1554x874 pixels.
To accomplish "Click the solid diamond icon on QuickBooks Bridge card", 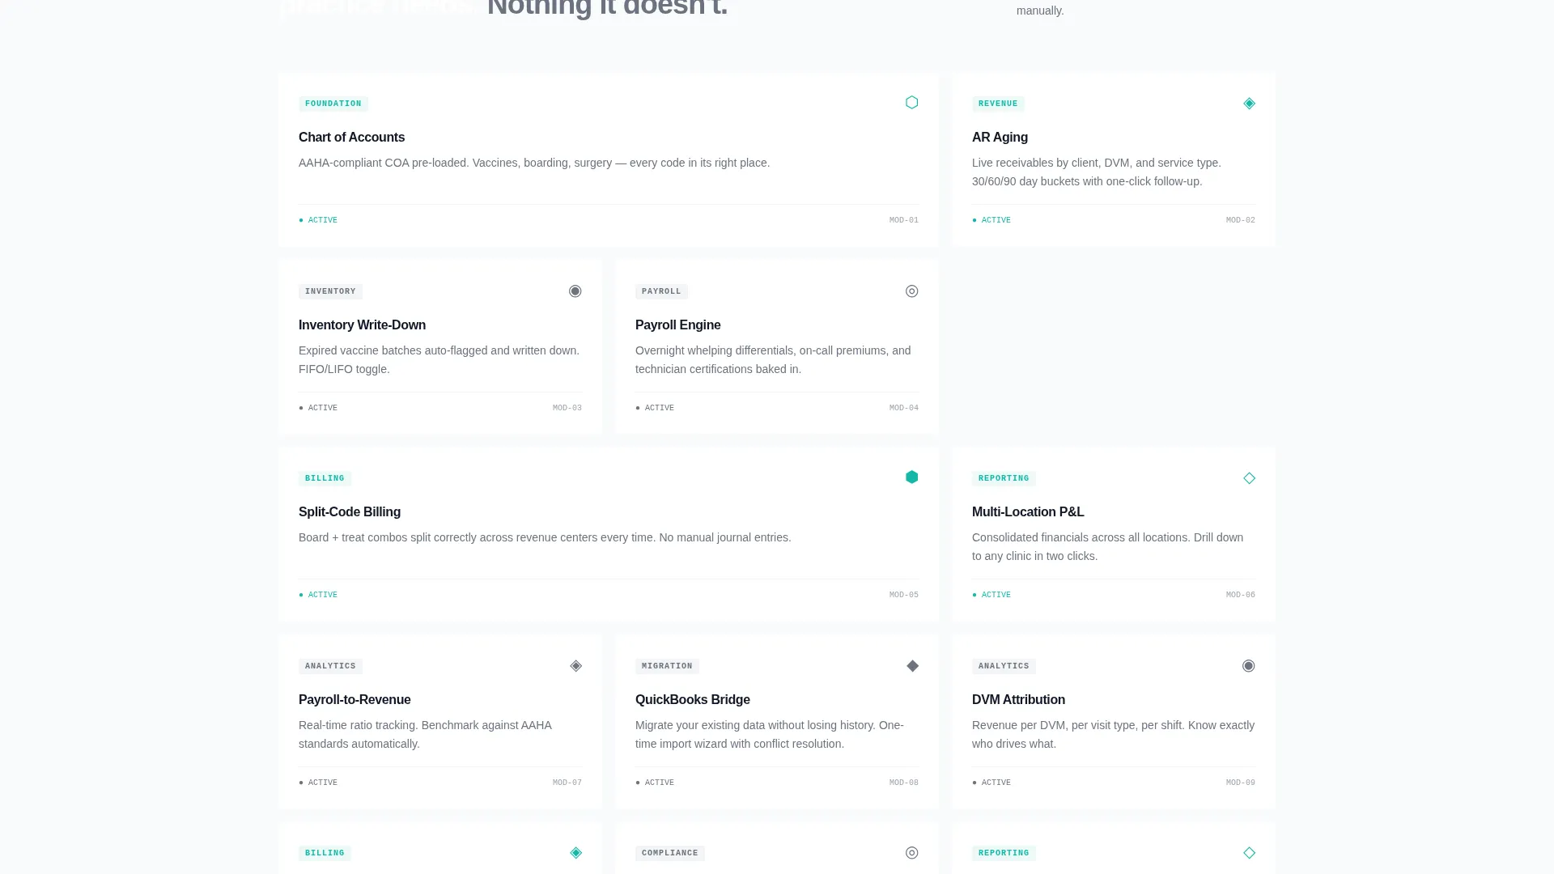I will 912,666.
